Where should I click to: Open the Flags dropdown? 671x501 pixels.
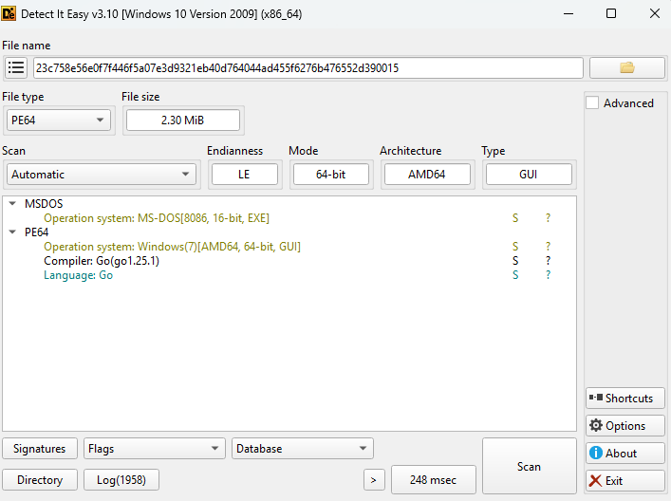click(x=155, y=449)
